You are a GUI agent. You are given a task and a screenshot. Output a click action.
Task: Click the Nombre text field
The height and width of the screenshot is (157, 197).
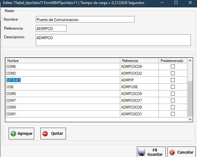point(85,19)
